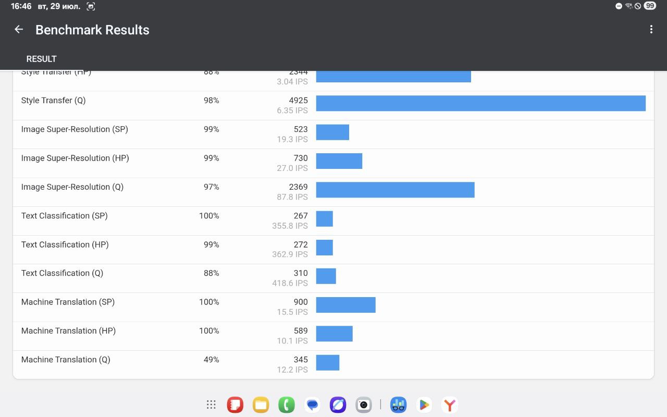
Task: Tap the battery indicator showing 99
Action: tap(649, 6)
